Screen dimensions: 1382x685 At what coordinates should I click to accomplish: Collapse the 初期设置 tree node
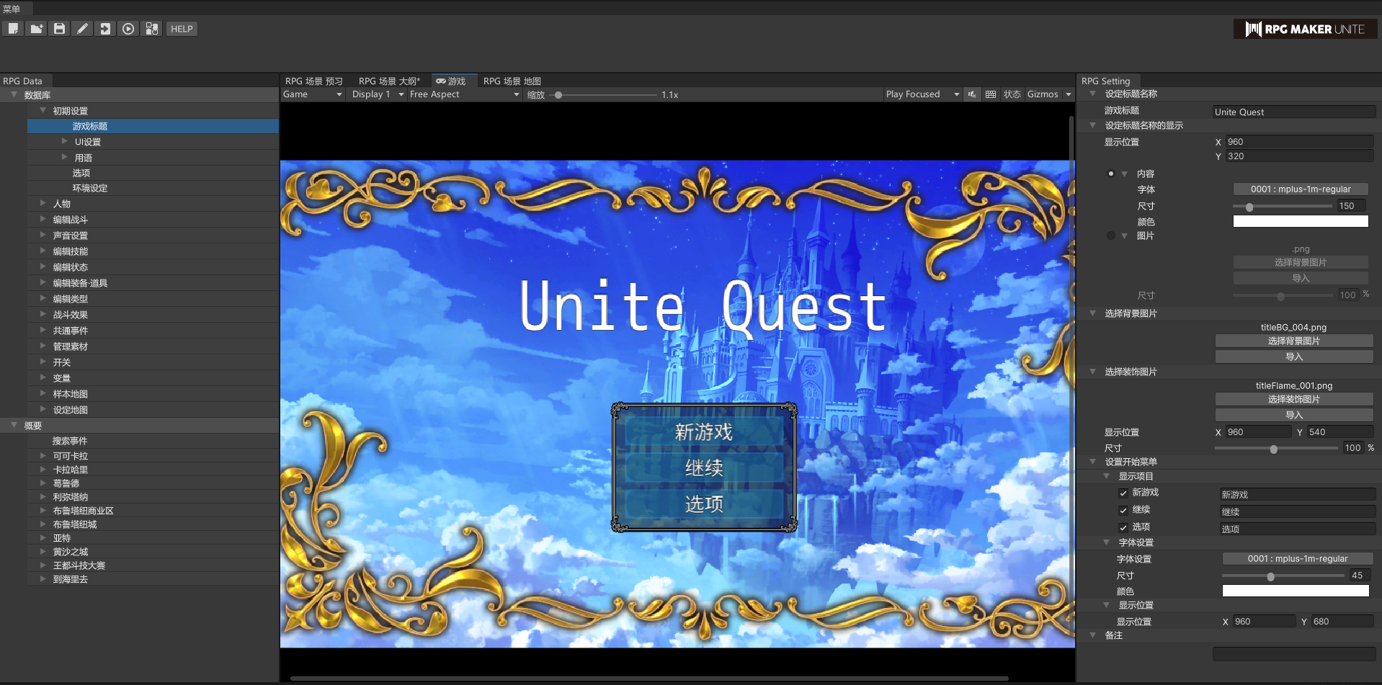click(x=43, y=111)
